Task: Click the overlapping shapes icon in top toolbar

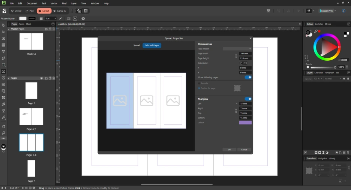Action: (x=79, y=11)
